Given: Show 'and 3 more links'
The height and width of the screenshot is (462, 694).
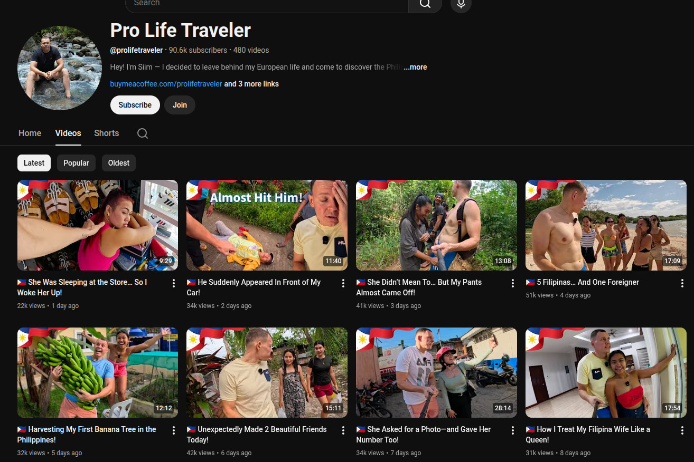Looking at the screenshot, I should pos(251,84).
